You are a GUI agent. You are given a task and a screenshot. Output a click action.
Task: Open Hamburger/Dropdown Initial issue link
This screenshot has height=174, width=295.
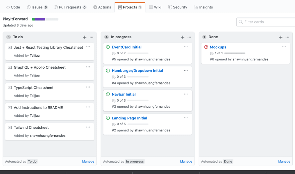pos(137,70)
